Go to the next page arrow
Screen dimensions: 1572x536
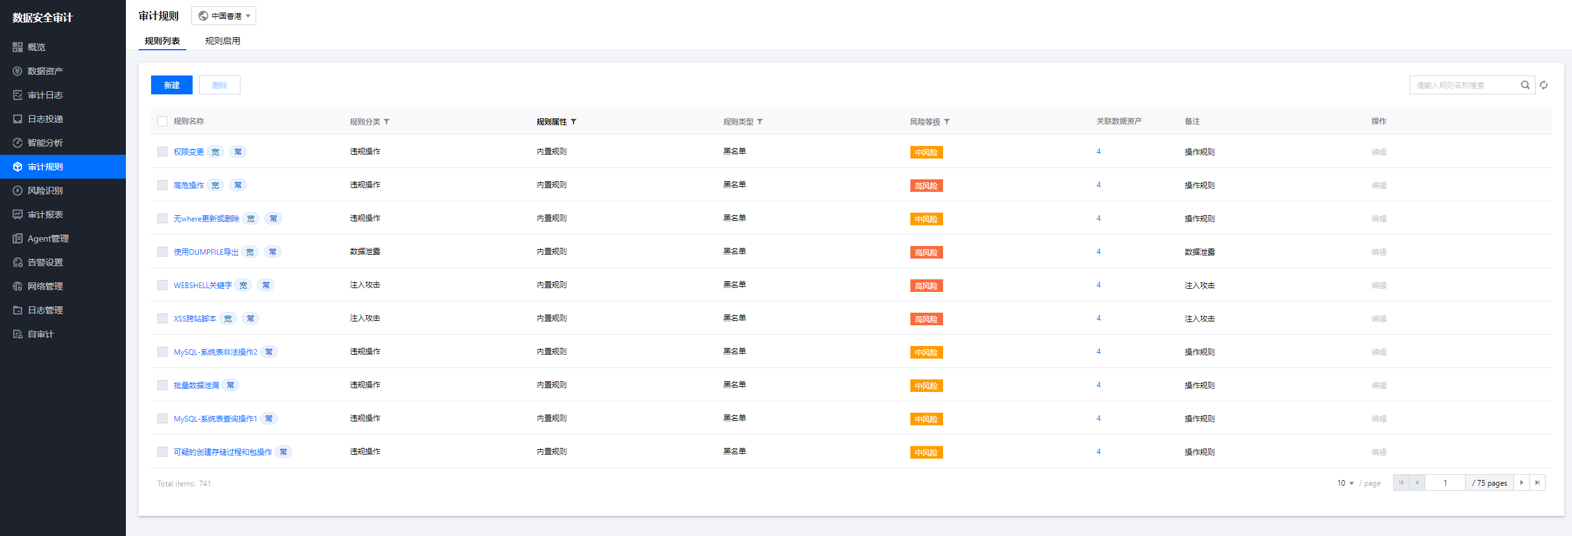point(1522,483)
